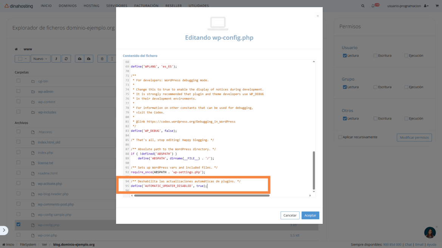The image size is (442, 248).
Task: Click the download from cloud icon
Action: (89, 59)
